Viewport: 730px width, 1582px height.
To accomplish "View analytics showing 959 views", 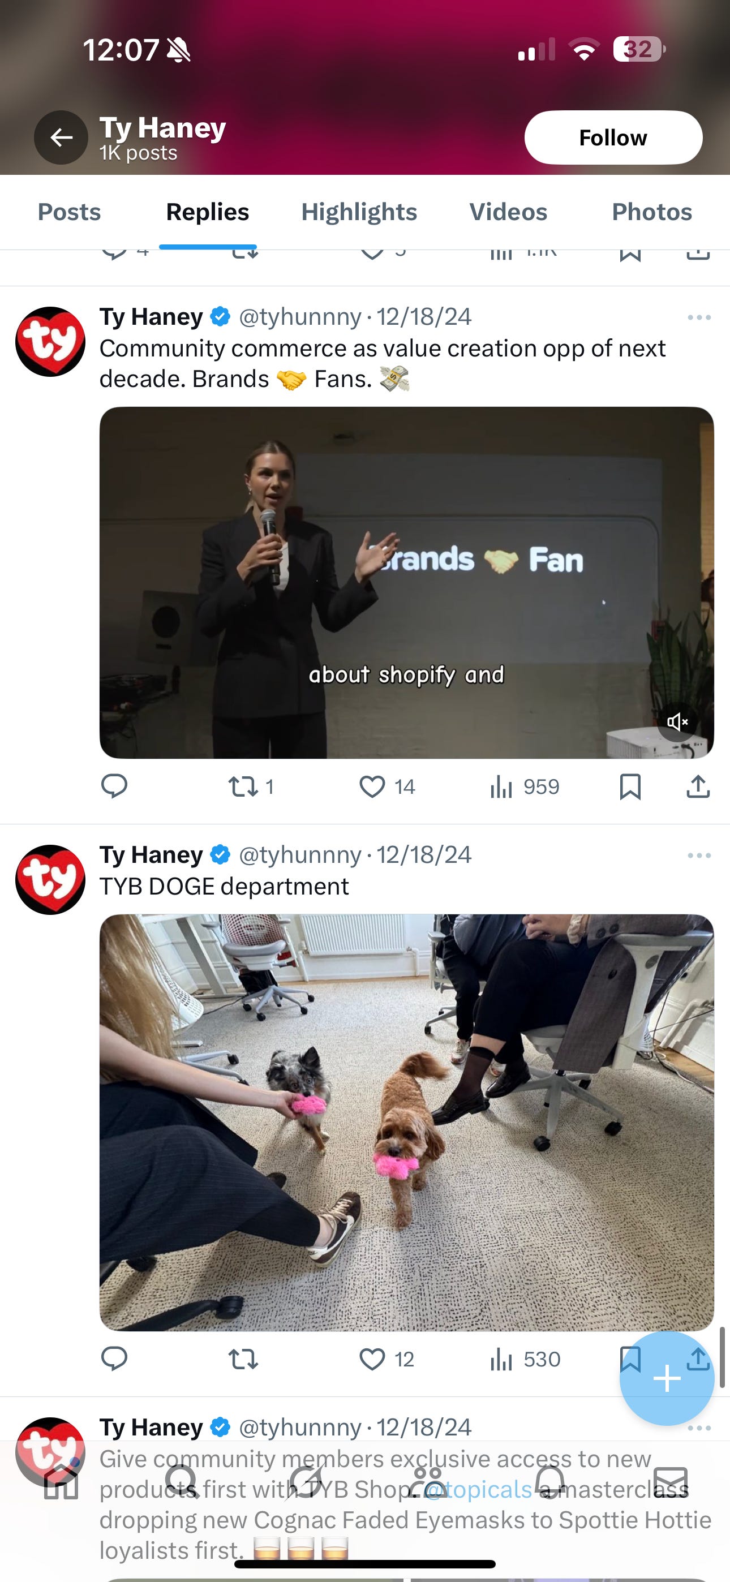I will click(x=525, y=786).
